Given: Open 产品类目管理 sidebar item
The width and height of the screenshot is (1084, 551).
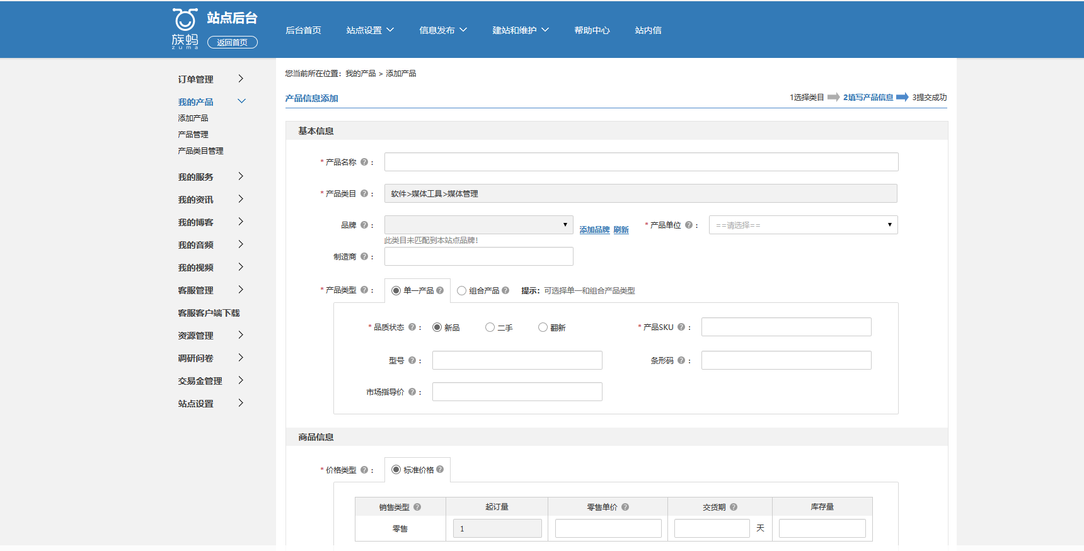Looking at the screenshot, I should tap(200, 151).
